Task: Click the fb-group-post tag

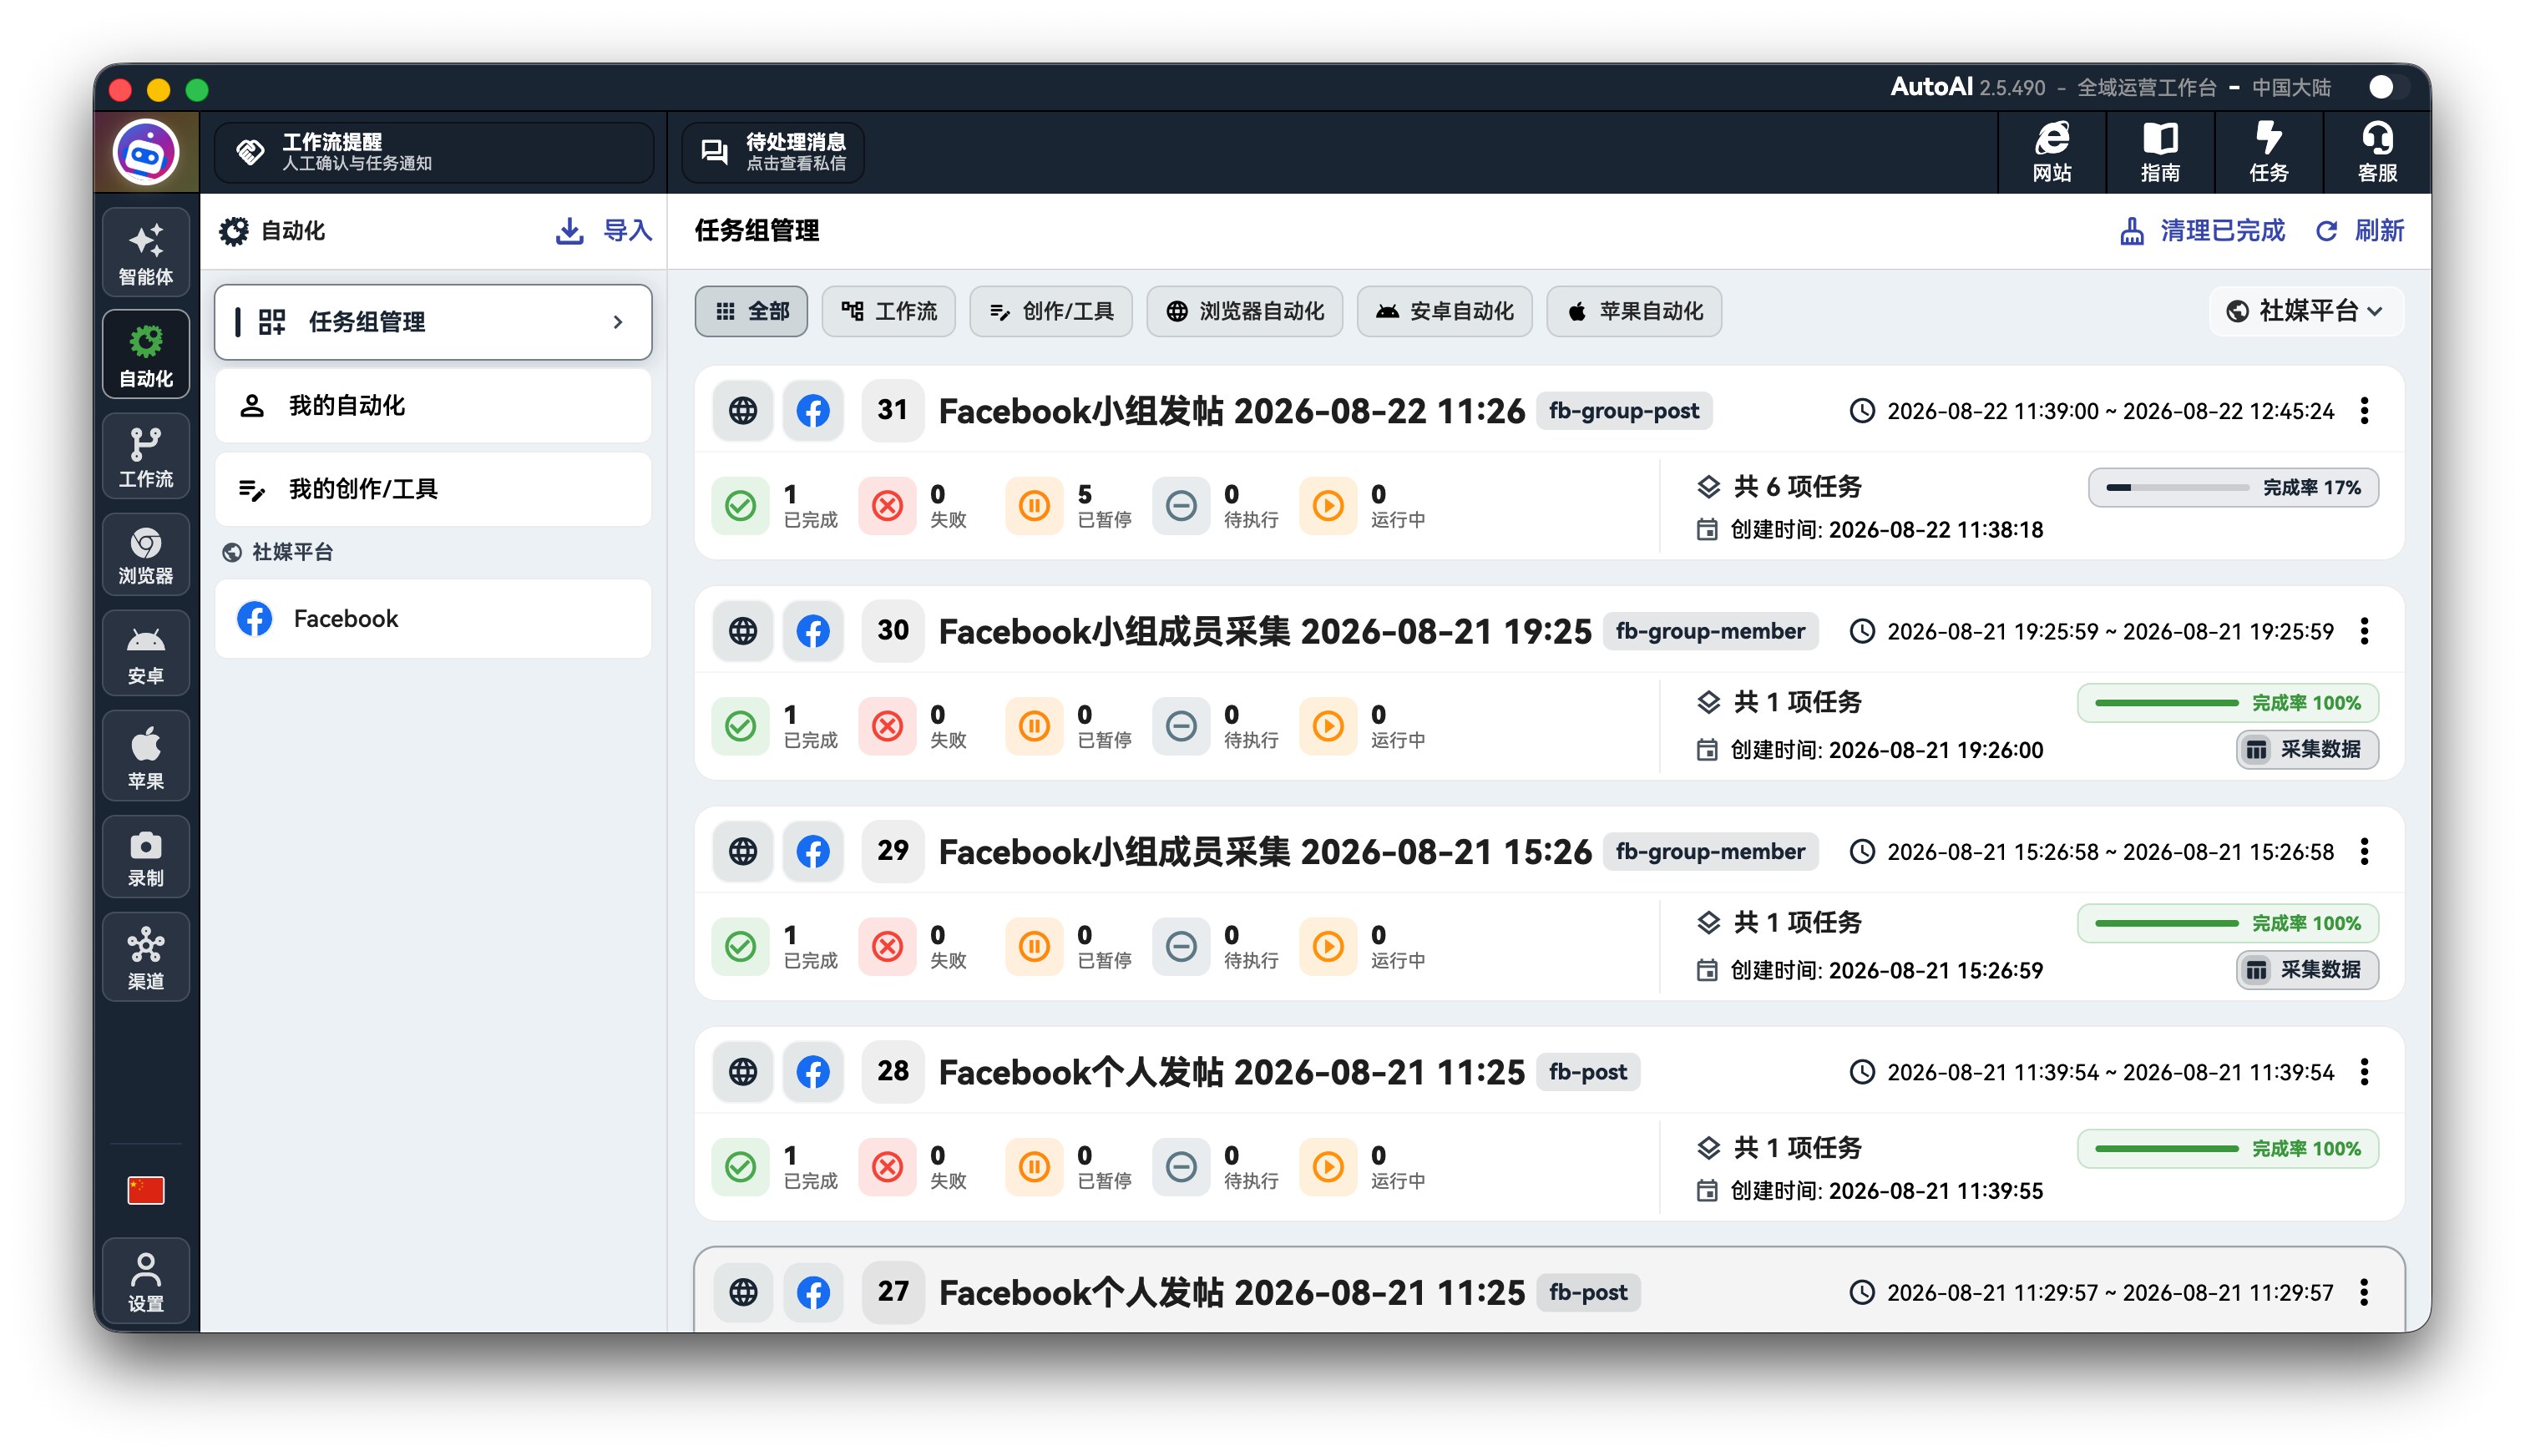Action: [x=1623, y=411]
